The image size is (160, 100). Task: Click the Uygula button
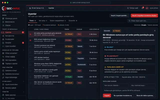(107, 95)
